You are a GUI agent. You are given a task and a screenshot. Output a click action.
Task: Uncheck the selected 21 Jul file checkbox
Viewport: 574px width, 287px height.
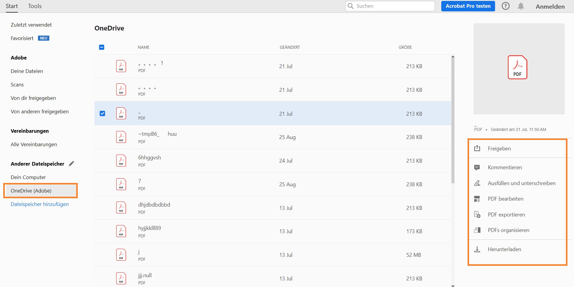[102, 113]
